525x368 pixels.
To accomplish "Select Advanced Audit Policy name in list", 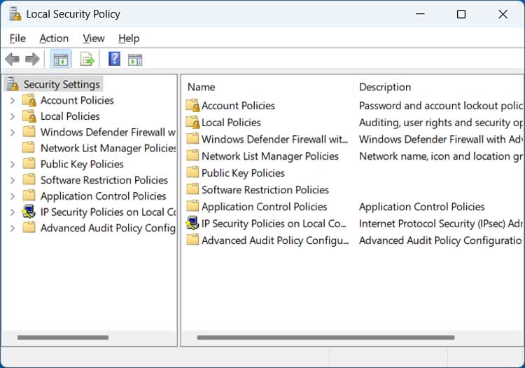I will [275, 240].
